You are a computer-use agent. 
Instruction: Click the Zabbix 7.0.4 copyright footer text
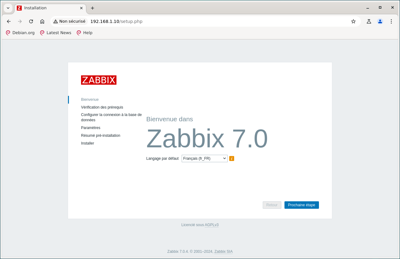[x=190, y=252]
